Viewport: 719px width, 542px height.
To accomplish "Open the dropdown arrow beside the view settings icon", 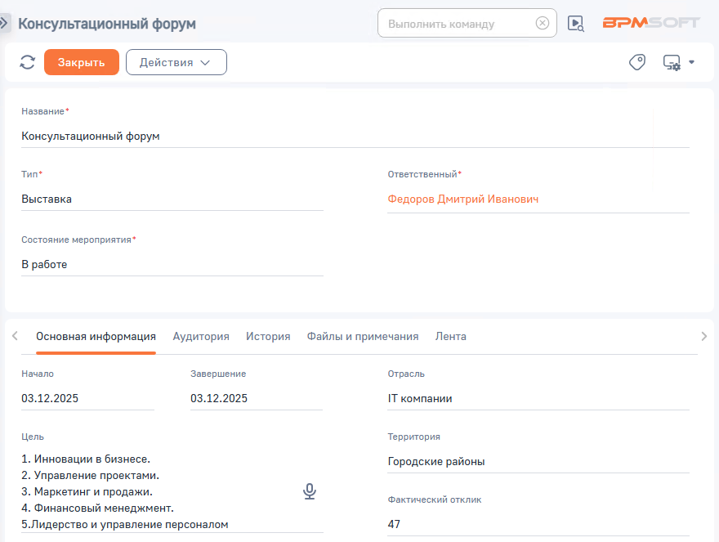I will [x=691, y=62].
